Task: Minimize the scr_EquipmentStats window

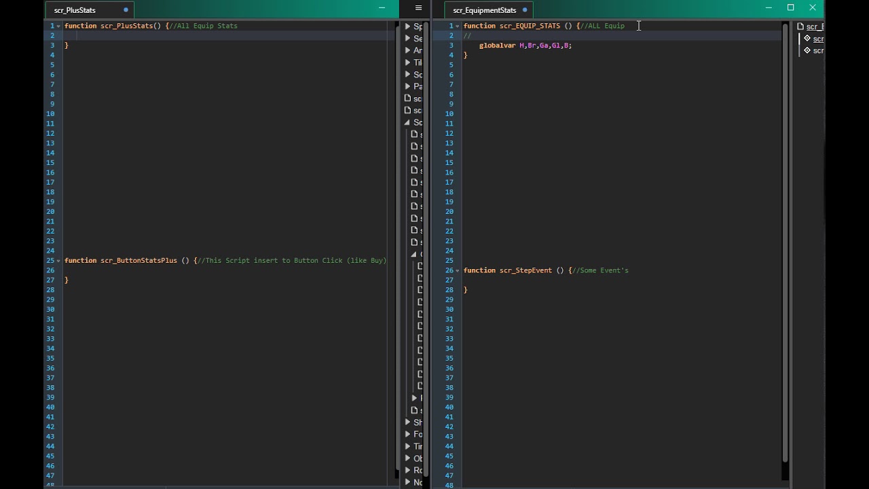Action: coord(769,8)
